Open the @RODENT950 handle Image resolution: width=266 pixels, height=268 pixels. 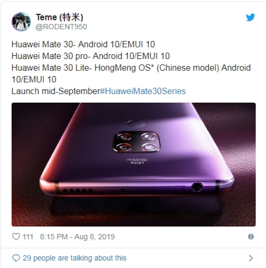[61, 27]
